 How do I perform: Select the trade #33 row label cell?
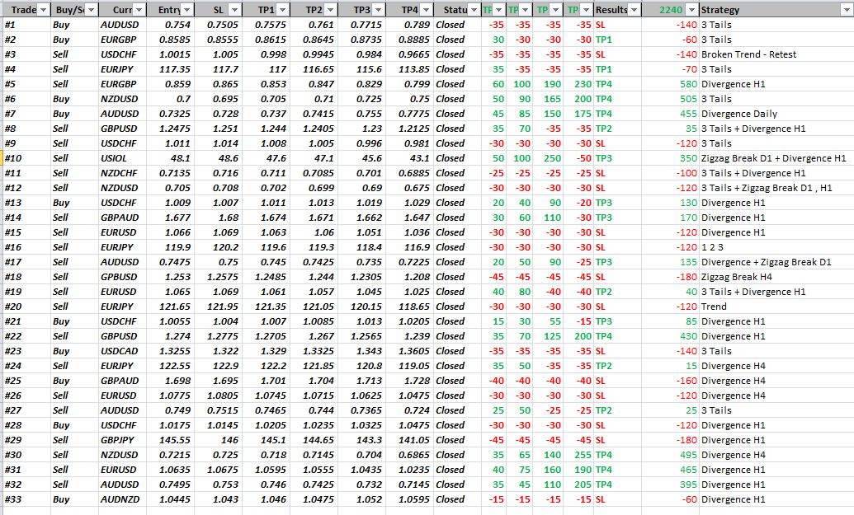25,499
